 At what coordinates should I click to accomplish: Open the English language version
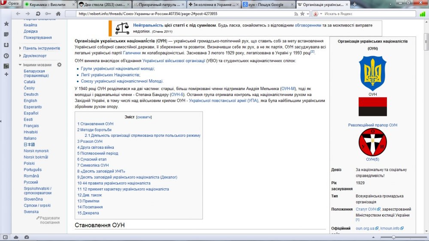pos(30,101)
